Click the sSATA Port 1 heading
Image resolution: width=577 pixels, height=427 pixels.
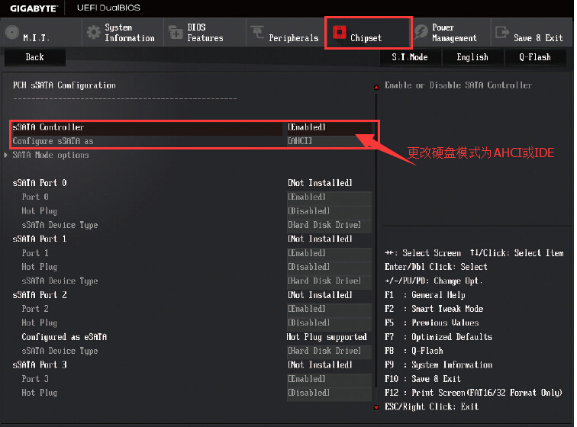click(40, 239)
